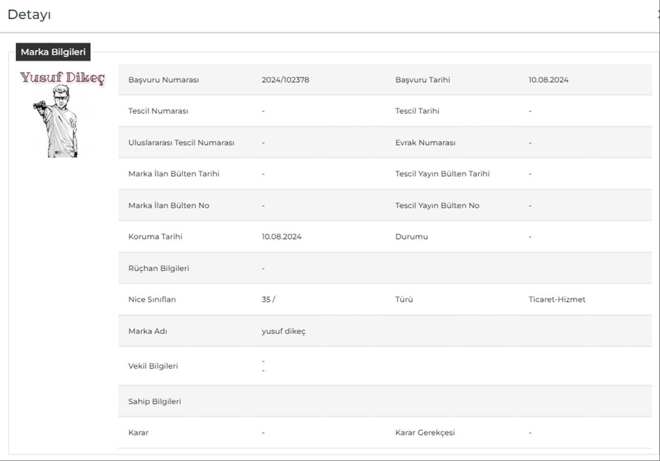Click the Durumu label
The width and height of the screenshot is (660, 461).
point(411,236)
